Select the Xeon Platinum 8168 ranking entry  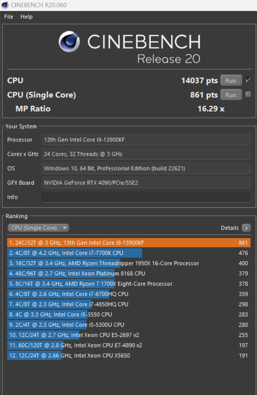pos(128,273)
